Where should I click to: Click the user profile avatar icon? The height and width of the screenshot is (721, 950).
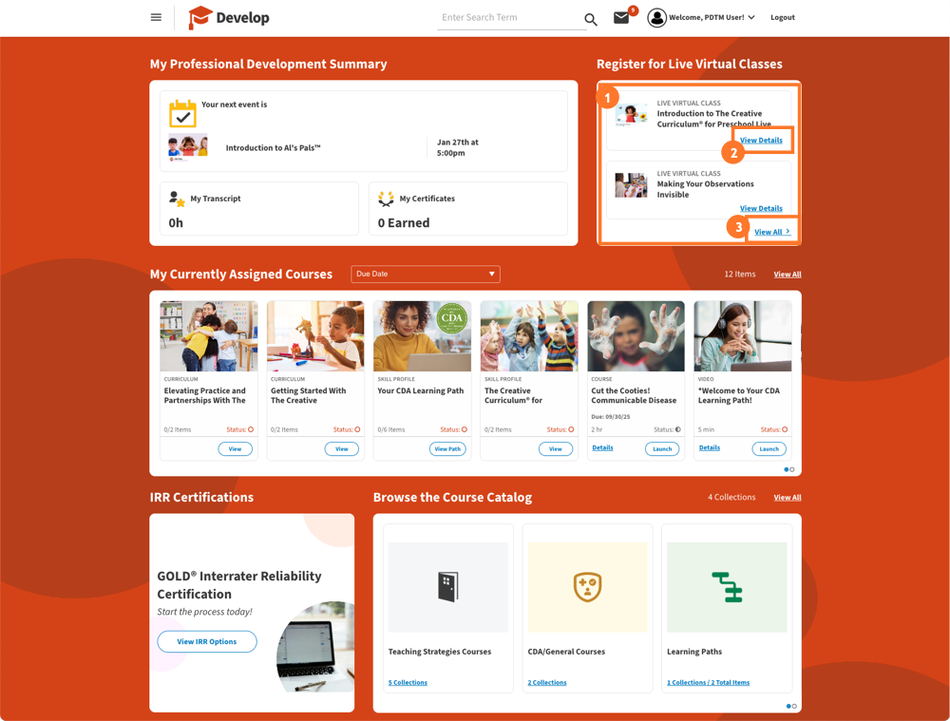(656, 17)
